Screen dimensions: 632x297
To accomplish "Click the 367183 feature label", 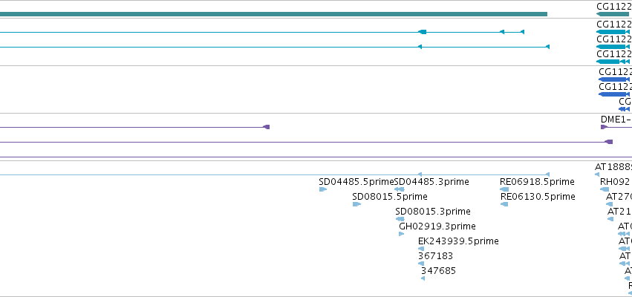I will pyautogui.click(x=435, y=256).
